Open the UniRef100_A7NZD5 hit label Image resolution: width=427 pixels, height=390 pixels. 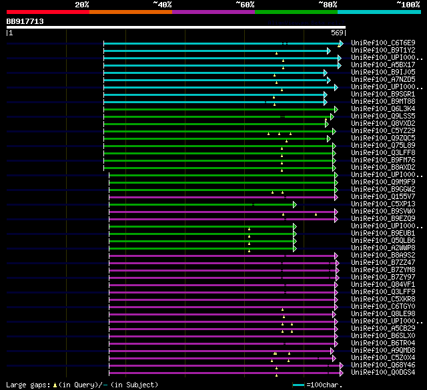[383, 80]
